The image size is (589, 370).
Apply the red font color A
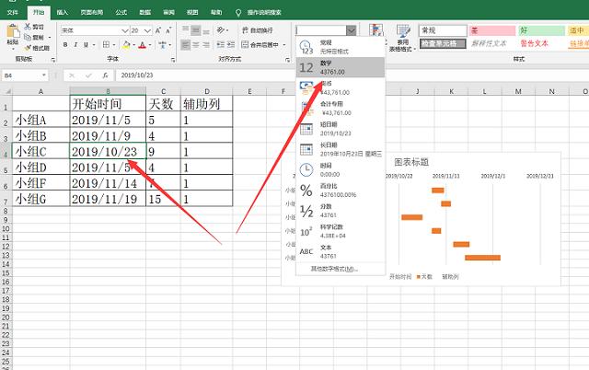tap(143, 45)
